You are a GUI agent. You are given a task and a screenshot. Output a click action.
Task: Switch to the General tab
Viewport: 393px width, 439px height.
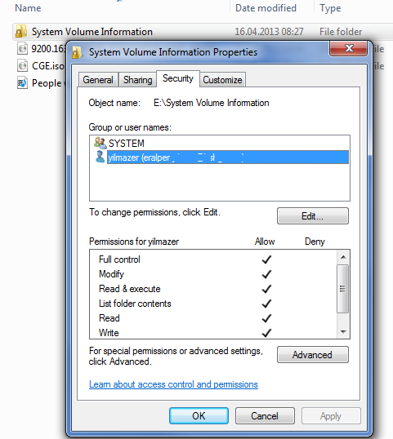(98, 80)
